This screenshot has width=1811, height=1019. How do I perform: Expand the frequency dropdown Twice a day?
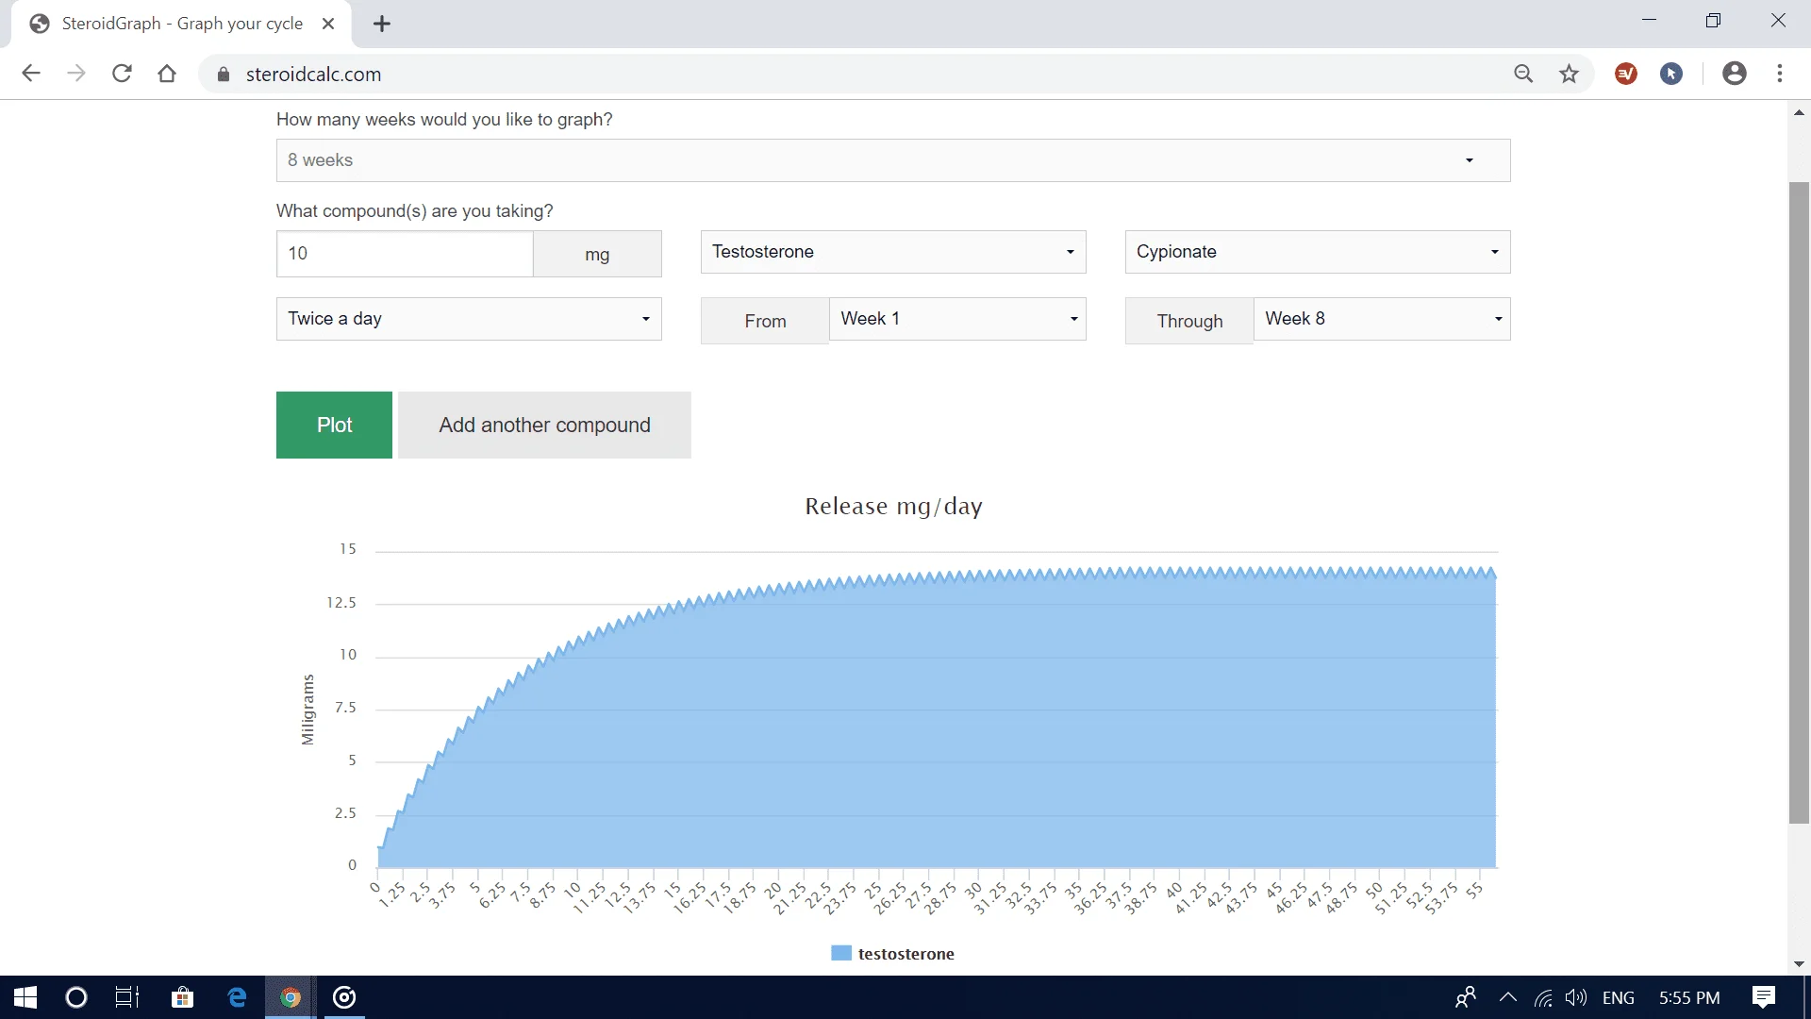(468, 319)
